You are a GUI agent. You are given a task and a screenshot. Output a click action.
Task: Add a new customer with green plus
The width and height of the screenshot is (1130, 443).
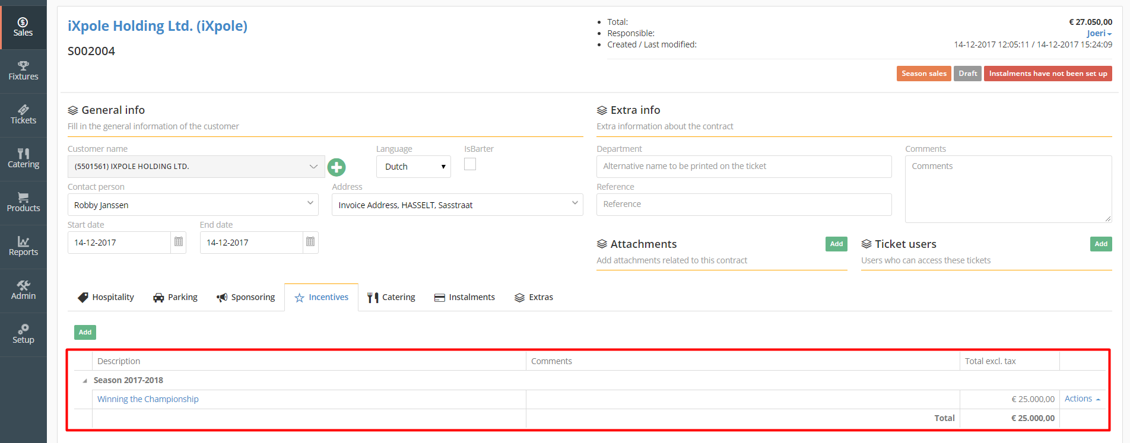click(x=337, y=167)
